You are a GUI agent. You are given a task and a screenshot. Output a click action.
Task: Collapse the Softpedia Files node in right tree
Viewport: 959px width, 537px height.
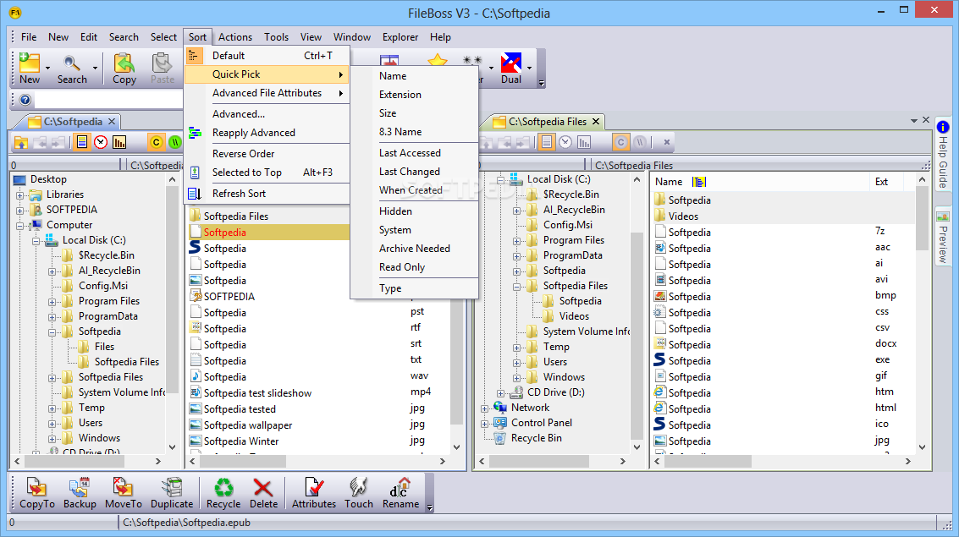pos(517,287)
